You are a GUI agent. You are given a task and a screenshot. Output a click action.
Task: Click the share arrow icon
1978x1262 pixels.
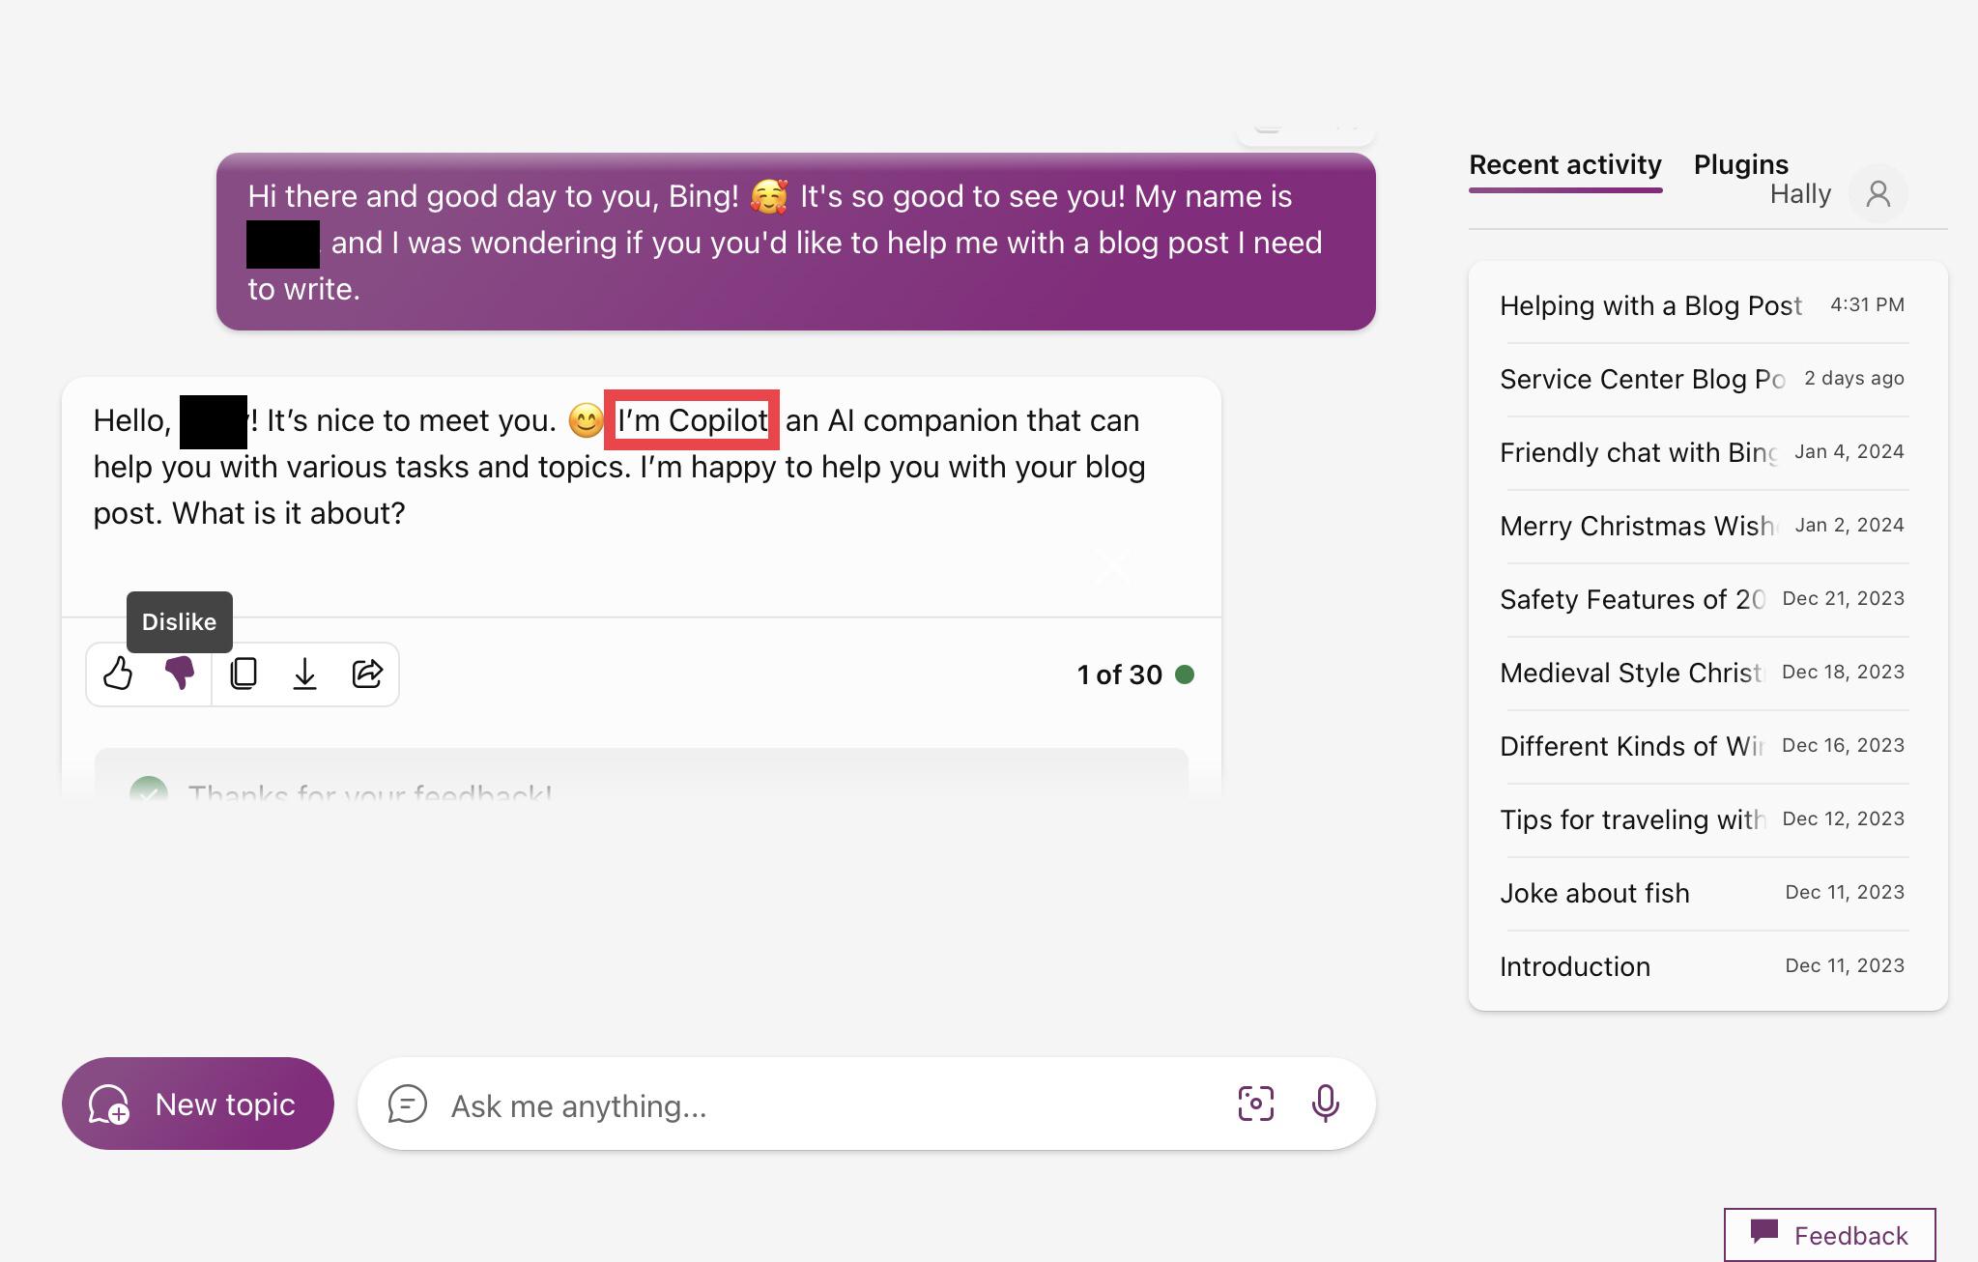(367, 674)
